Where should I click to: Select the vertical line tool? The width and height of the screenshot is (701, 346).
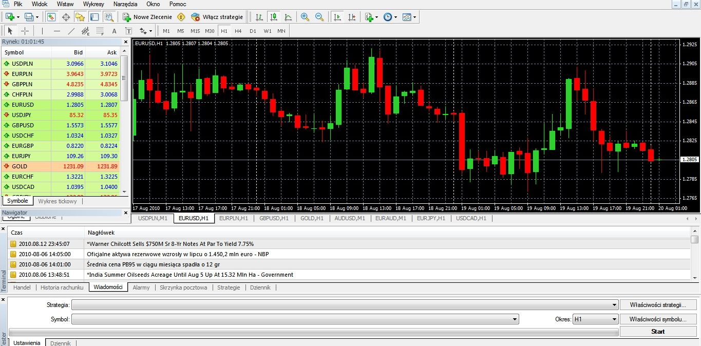42,31
